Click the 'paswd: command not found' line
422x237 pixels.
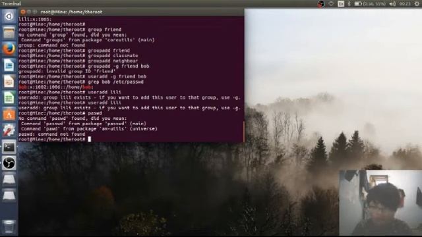(x=52, y=134)
